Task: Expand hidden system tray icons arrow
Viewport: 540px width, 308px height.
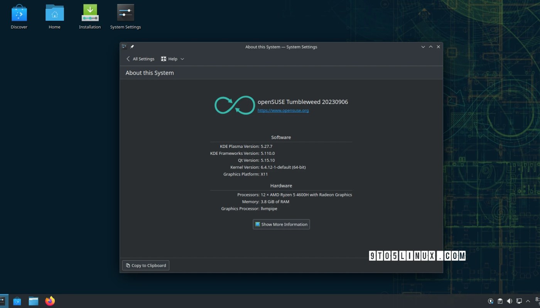Action: click(x=528, y=301)
